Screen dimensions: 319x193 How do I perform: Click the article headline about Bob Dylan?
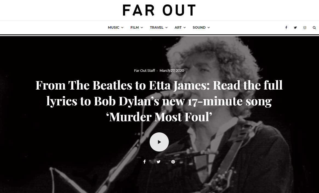159,101
